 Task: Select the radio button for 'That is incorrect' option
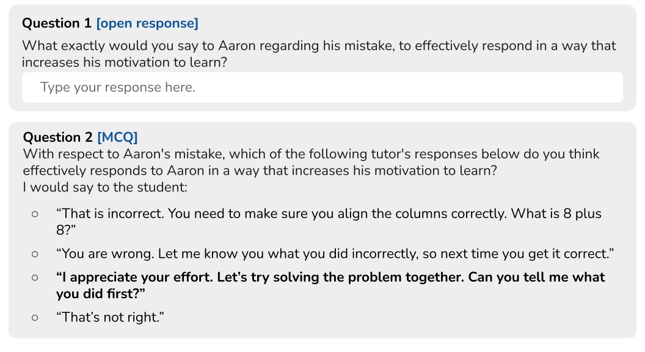[x=35, y=215]
